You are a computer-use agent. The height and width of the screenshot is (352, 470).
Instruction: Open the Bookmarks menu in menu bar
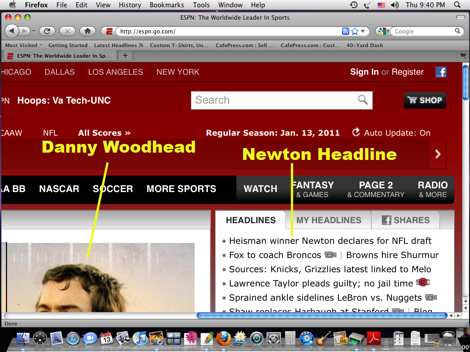[x=167, y=5]
